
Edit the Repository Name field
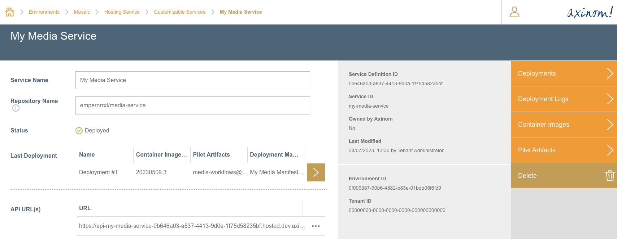coord(192,105)
